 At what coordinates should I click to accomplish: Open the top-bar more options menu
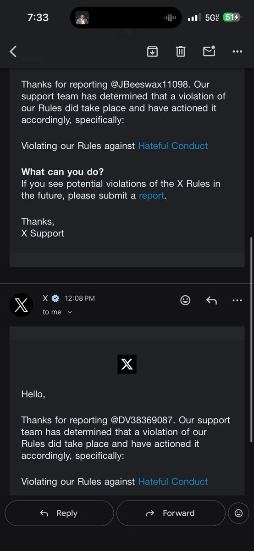[x=237, y=51]
